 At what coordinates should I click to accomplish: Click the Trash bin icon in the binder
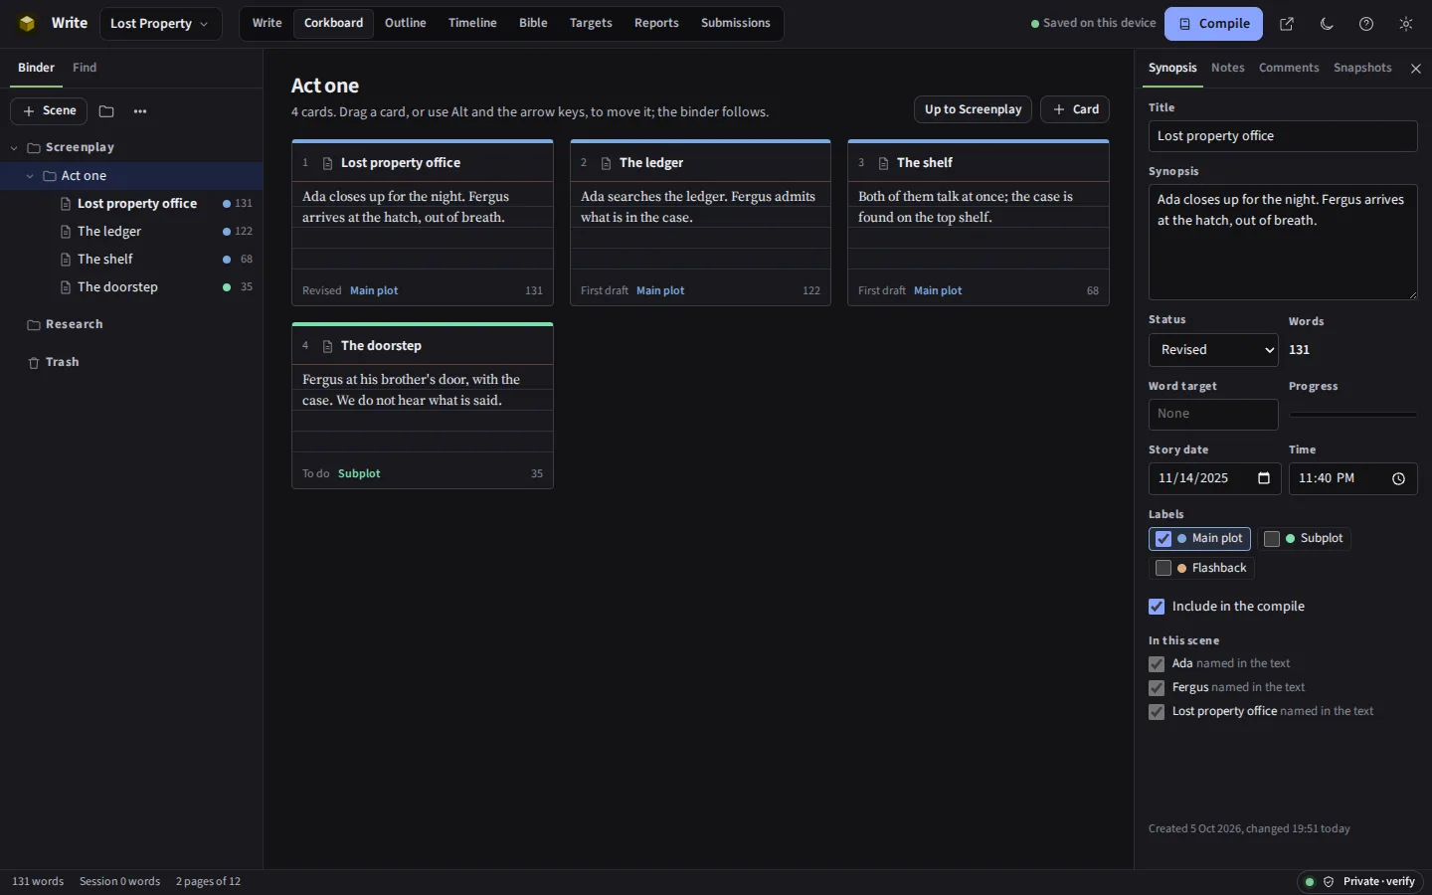point(34,363)
